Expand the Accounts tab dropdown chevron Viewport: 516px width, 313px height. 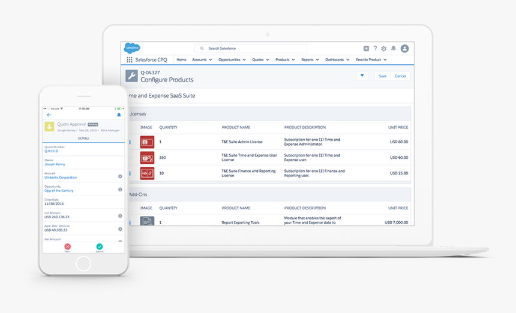[x=211, y=60]
